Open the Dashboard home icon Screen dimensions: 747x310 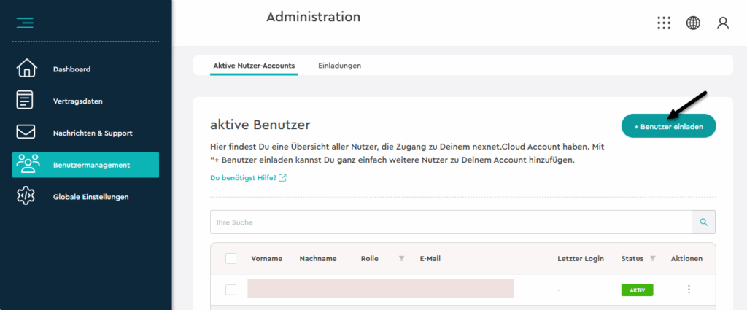(x=26, y=69)
